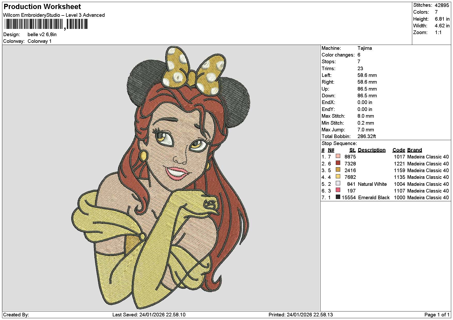Click the Belle embroidery design preview
The image size is (453, 320).
(161, 178)
